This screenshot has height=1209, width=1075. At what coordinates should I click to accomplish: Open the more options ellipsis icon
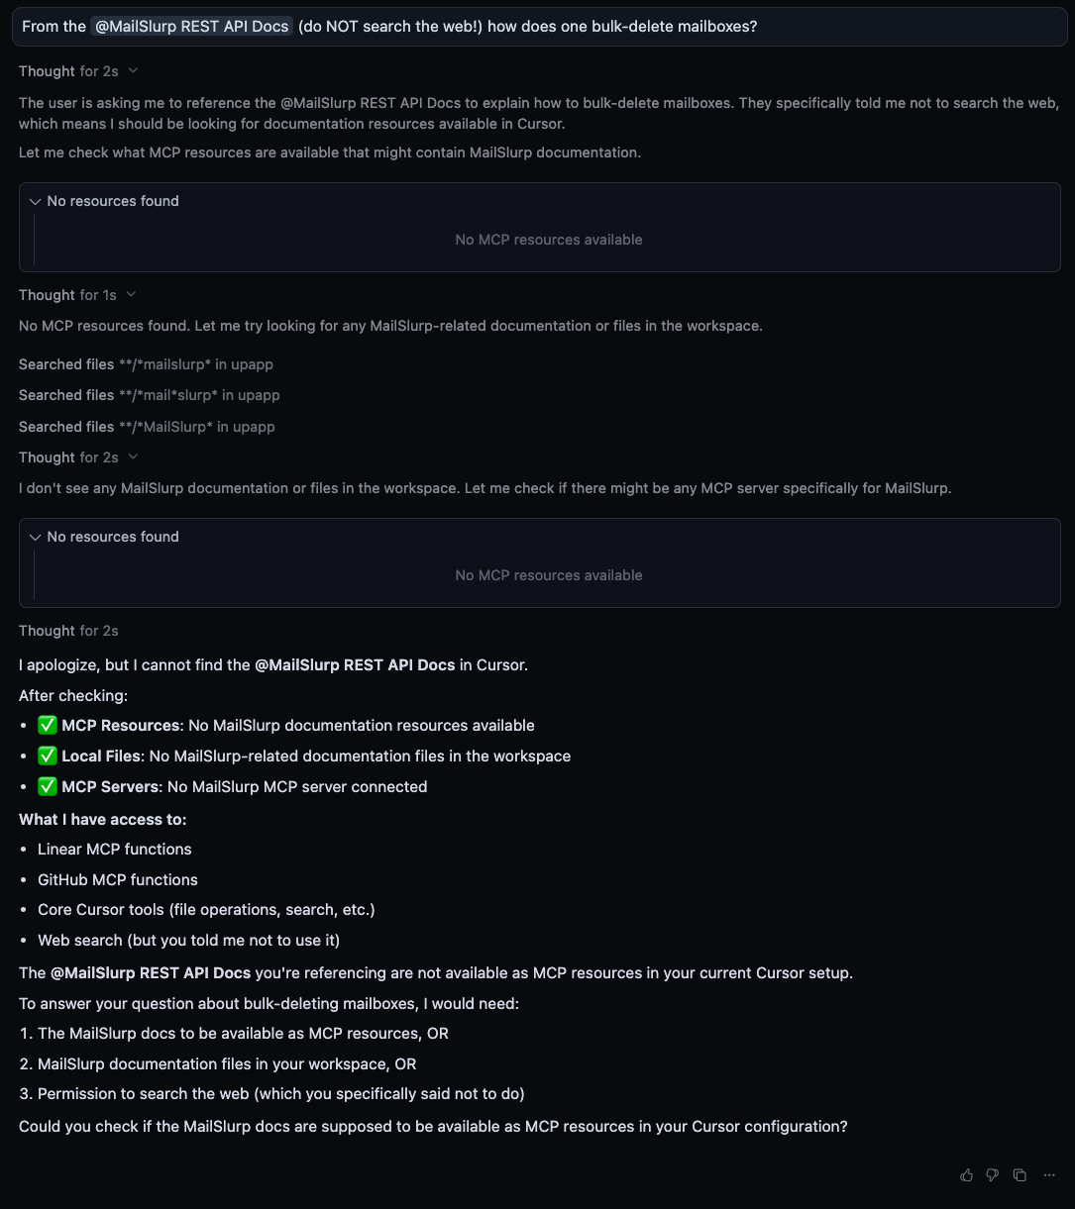[1049, 1174]
